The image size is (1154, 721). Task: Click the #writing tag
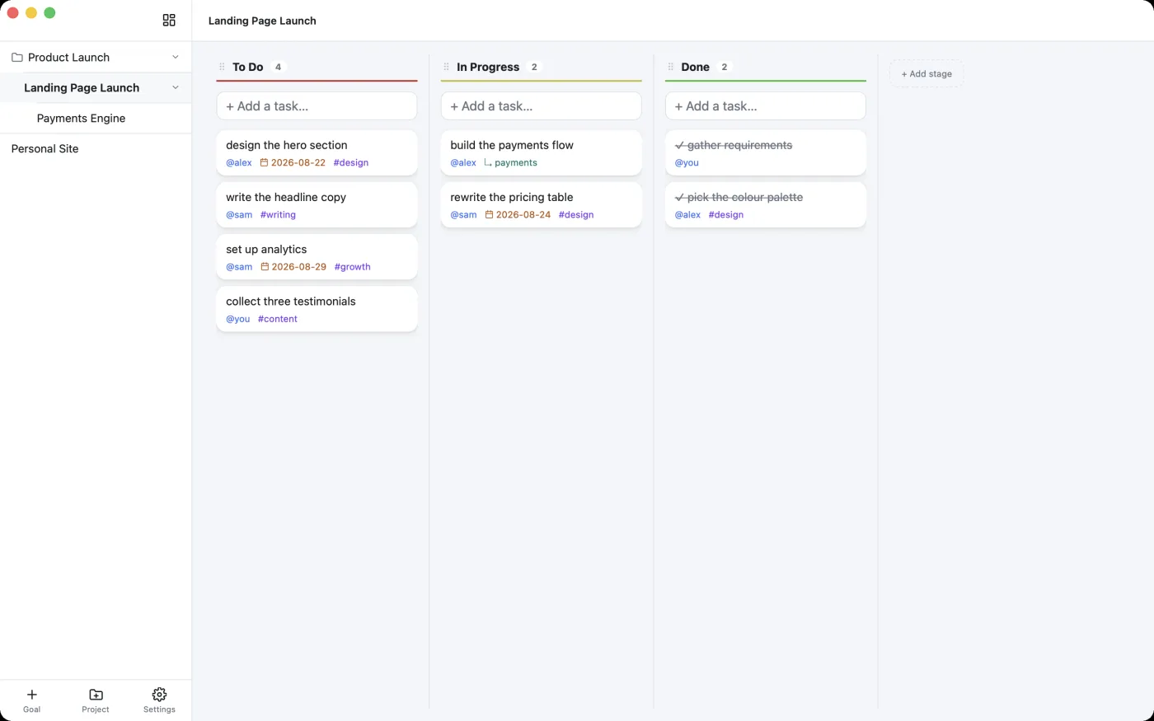coord(278,214)
